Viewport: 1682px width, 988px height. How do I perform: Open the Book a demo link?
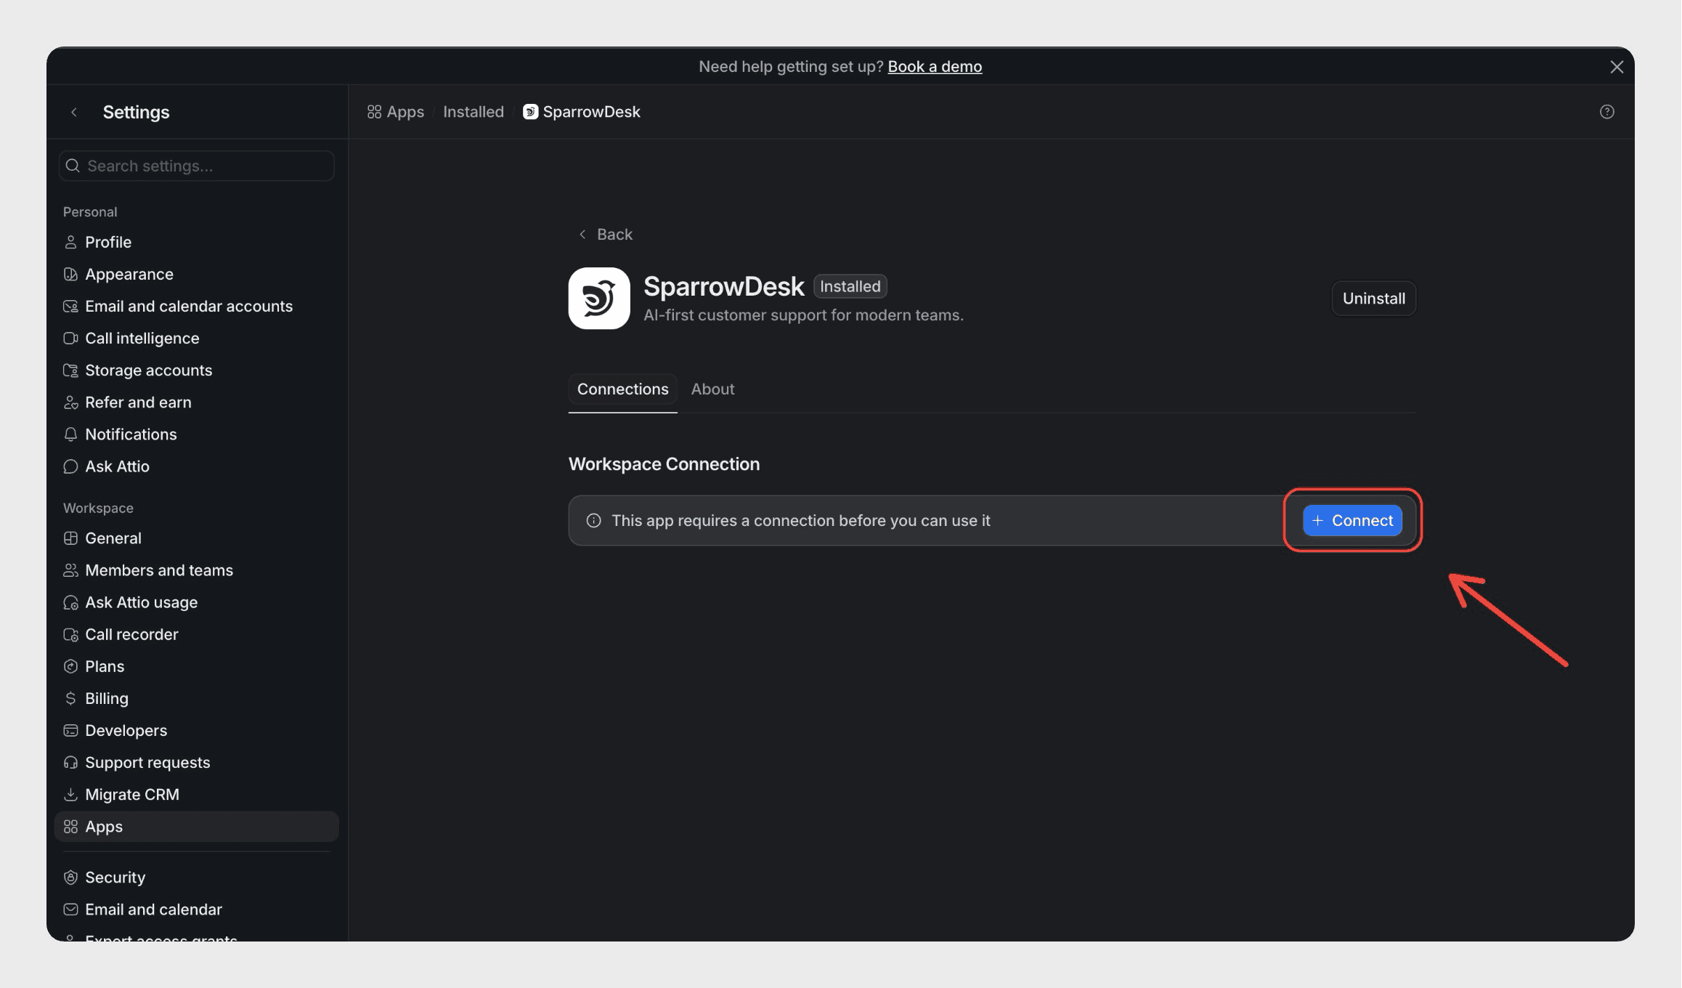pos(934,67)
